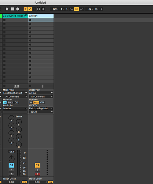
Task: Click the track 31 volume fader handle
Action: 21,161
